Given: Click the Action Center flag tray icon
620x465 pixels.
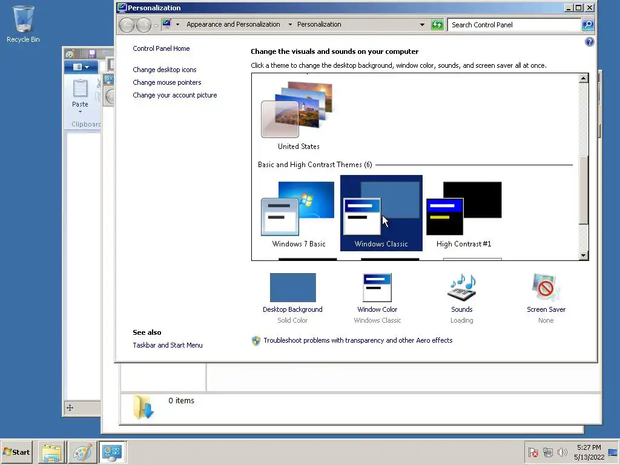Looking at the screenshot, I should 533,452.
